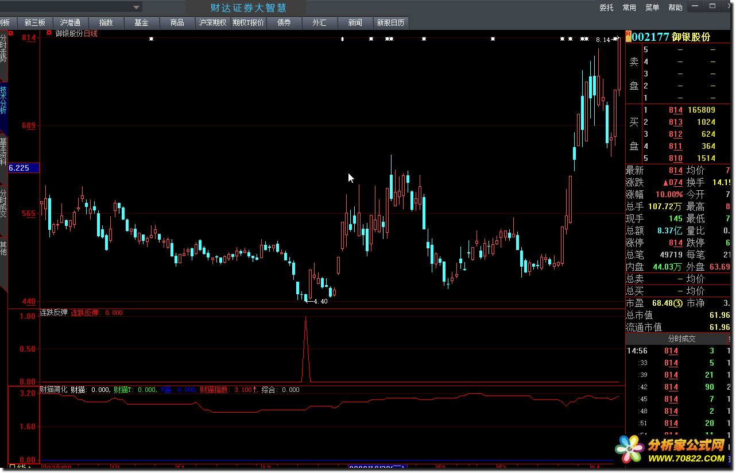Viewport: 736px width, 473px height.
Task: Open the 商品 tab
Action: [177, 23]
